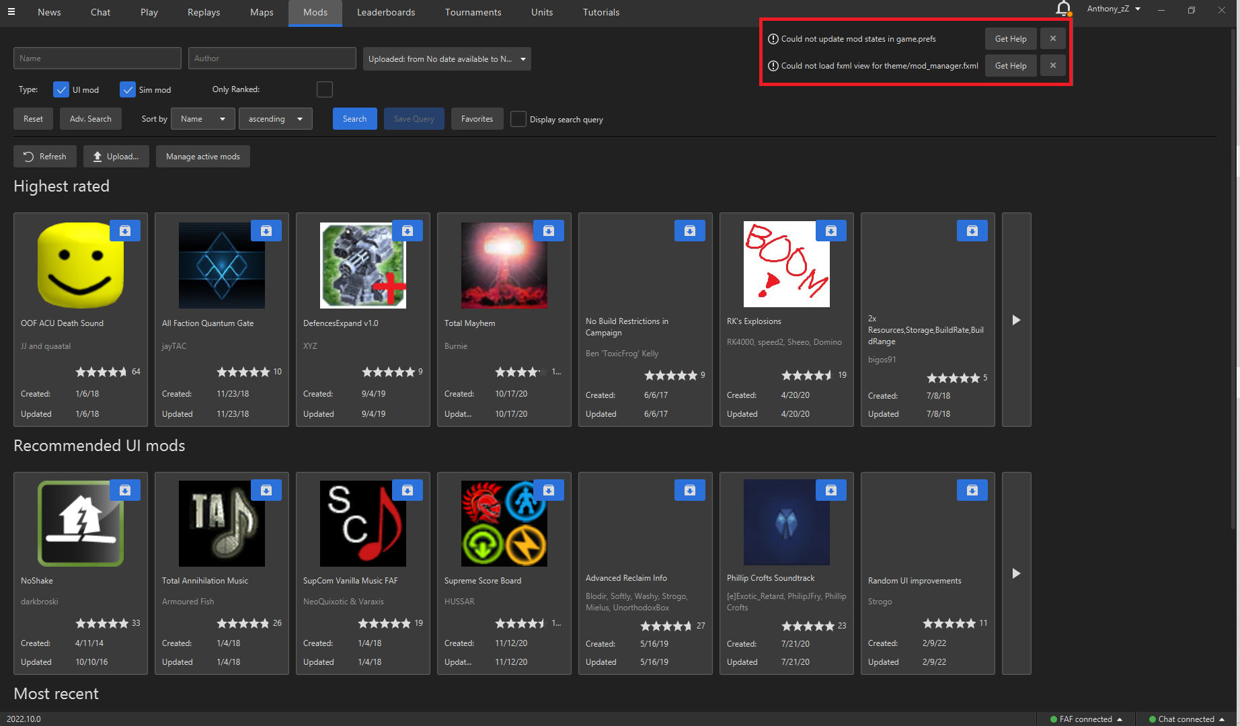Go to the Play tab
Screen dimensions: 1240x726
point(149,12)
